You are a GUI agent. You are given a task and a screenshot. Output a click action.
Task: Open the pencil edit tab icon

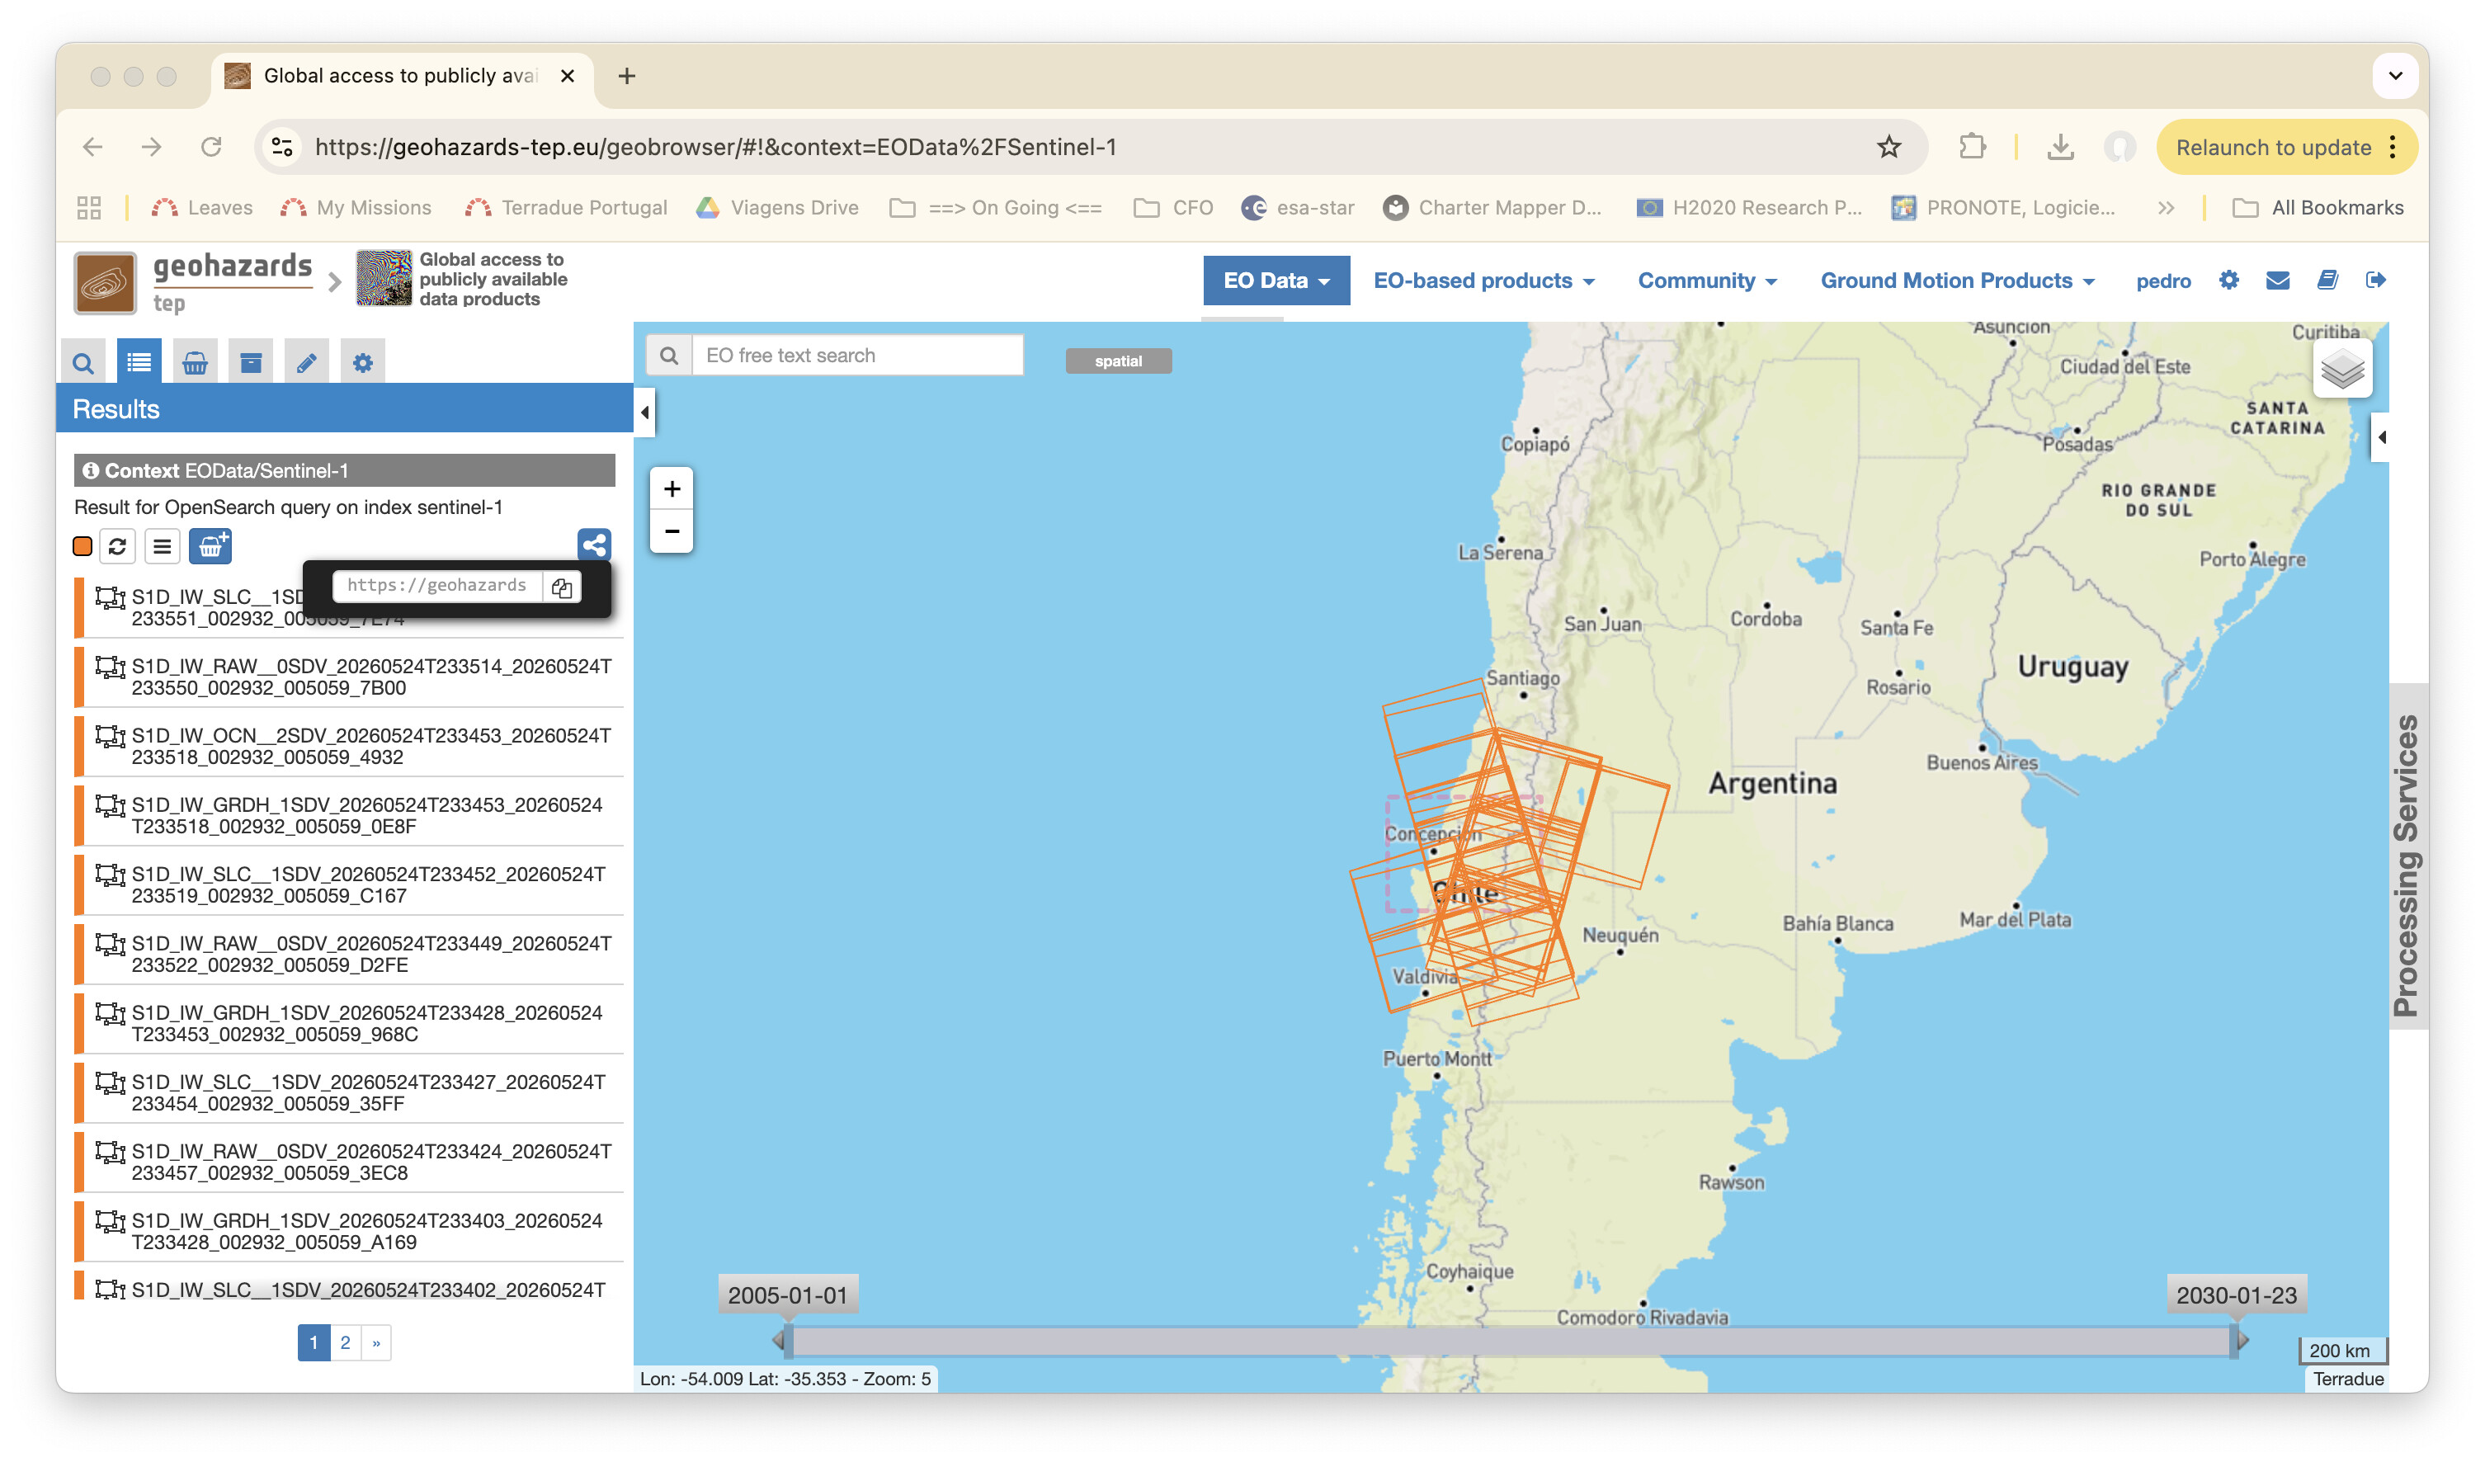click(x=307, y=363)
